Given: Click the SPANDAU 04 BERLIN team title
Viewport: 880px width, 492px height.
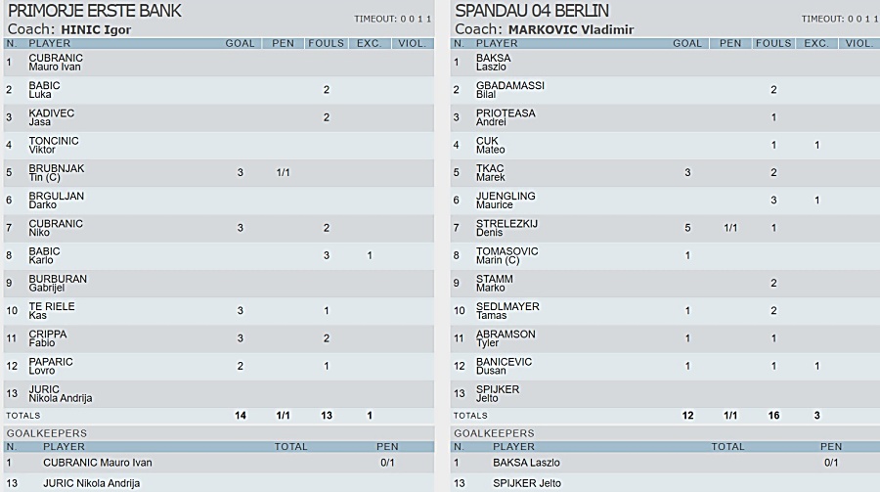Looking at the screenshot, I should tap(532, 11).
